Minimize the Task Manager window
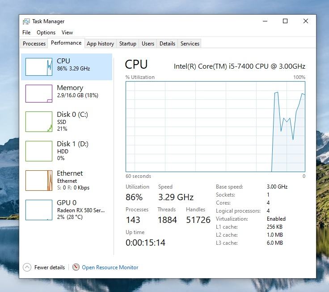329x292 pixels. tap(265, 21)
